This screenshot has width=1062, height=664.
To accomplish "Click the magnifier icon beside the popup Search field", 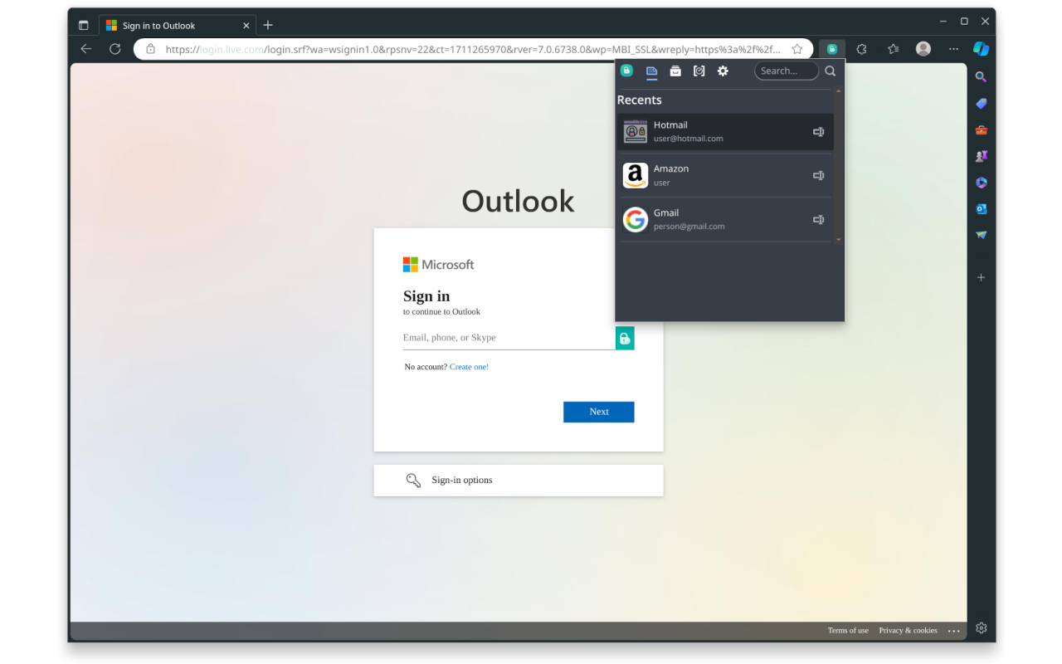I will (830, 71).
